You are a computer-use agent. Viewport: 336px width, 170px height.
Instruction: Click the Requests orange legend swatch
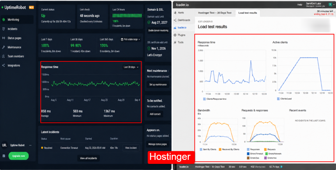click(x=265, y=149)
